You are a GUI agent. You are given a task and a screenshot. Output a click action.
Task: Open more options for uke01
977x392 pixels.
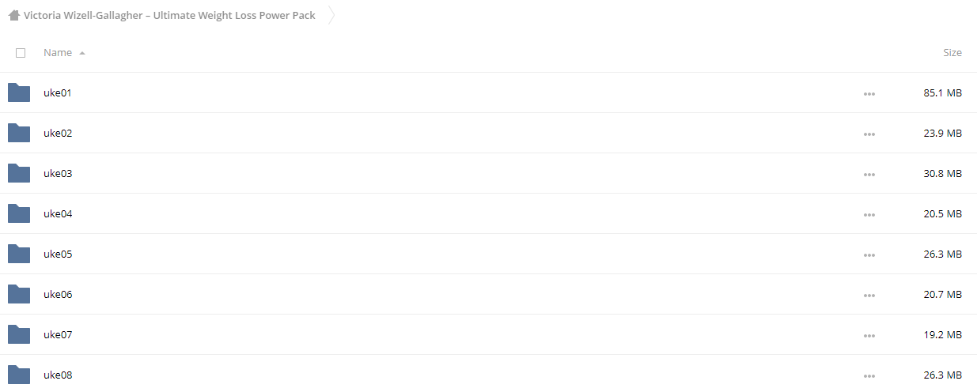click(x=869, y=94)
